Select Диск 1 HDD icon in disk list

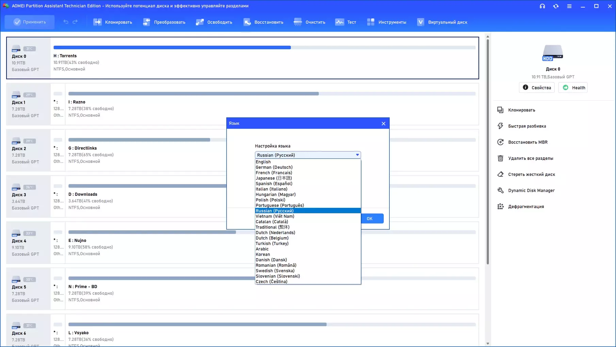point(16,95)
